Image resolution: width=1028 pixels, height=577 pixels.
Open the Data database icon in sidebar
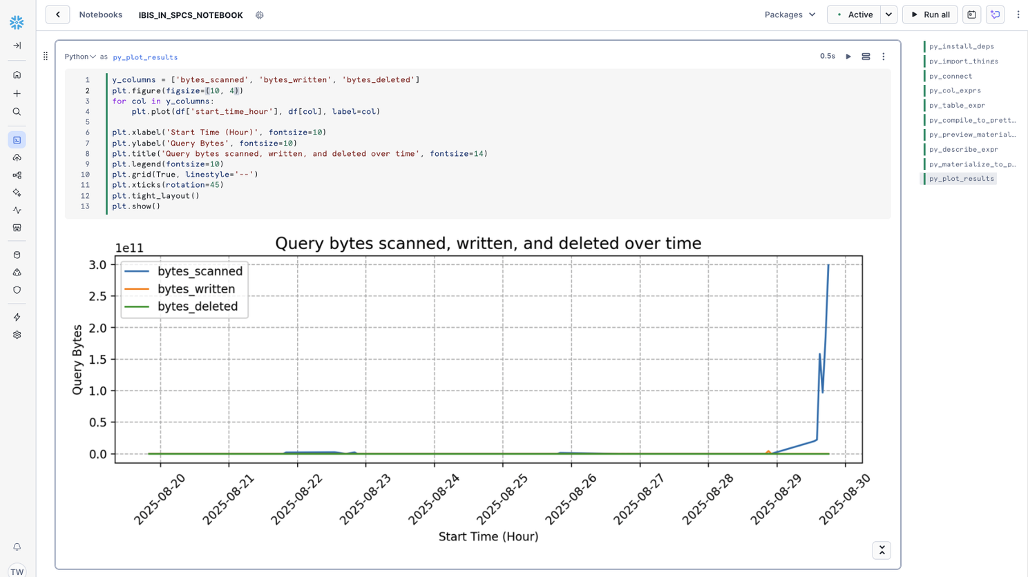17,255
